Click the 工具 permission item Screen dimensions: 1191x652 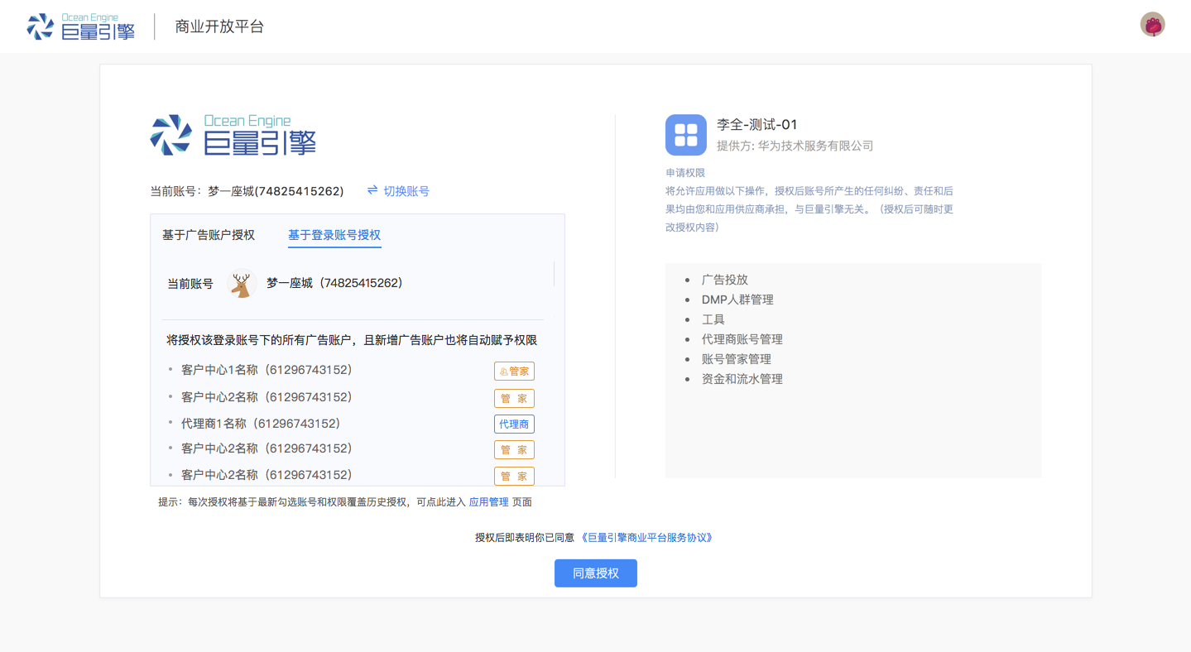click(x=713, y=319)
